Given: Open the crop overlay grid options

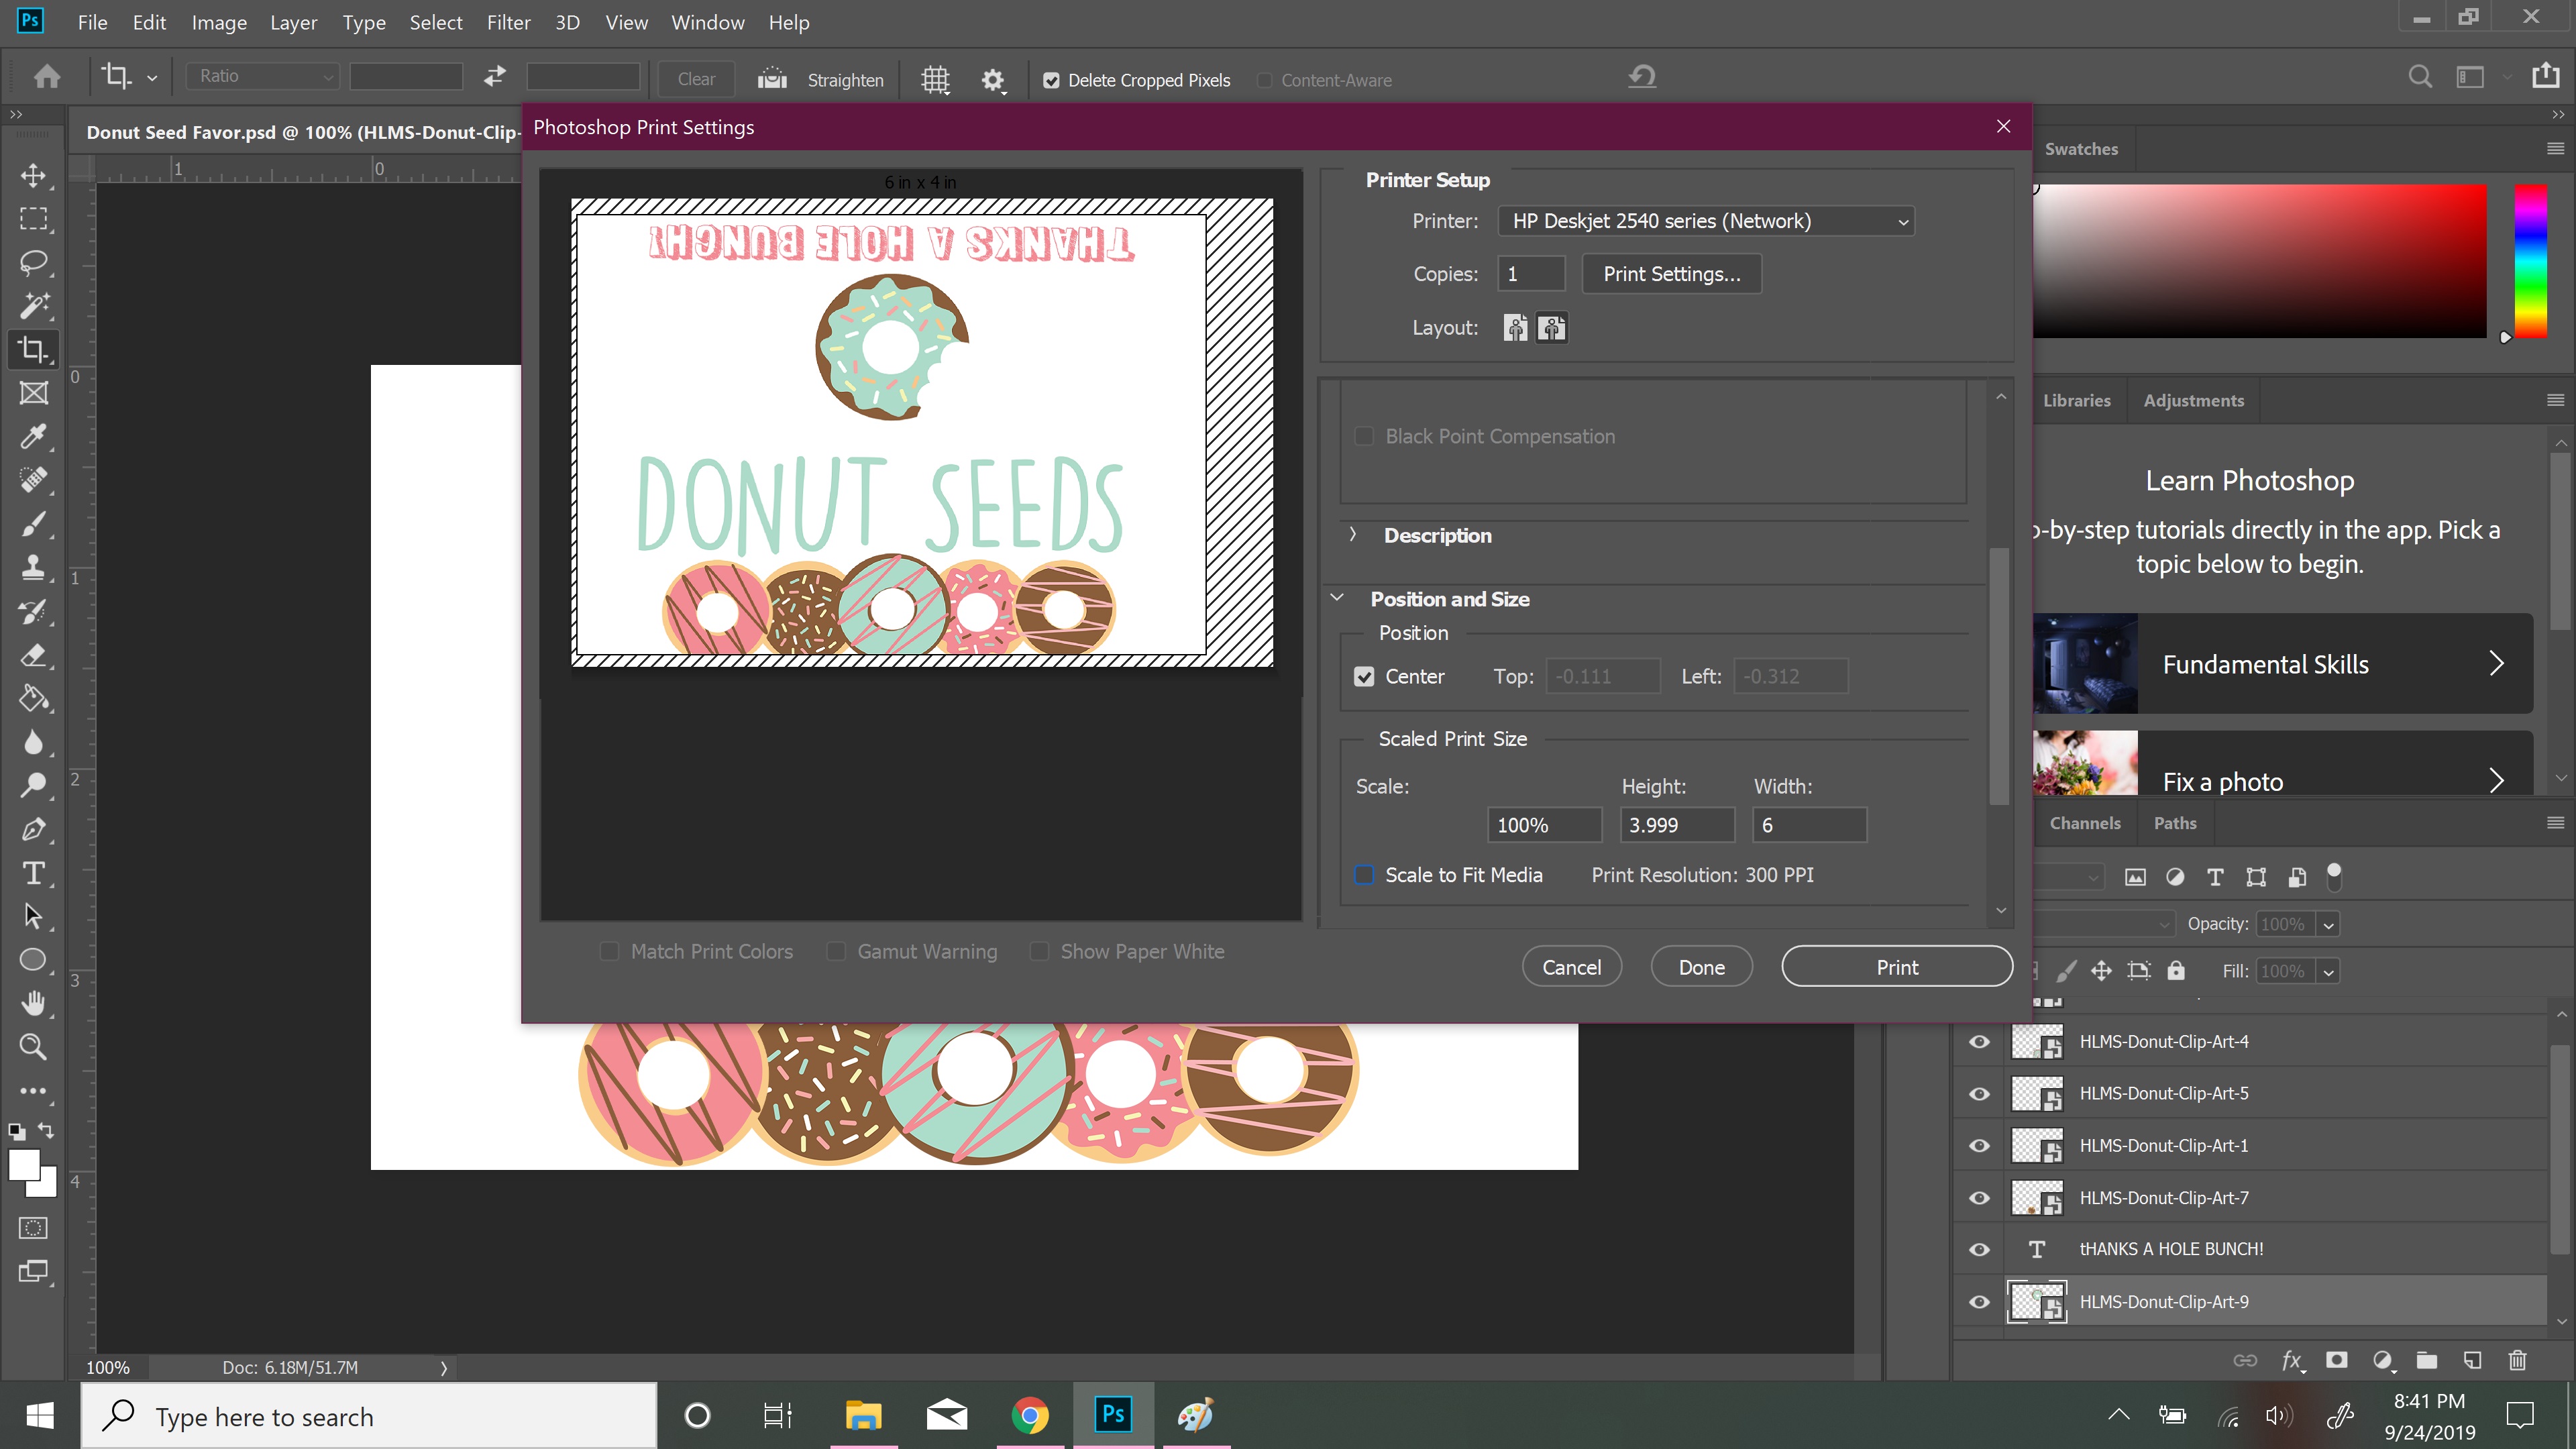Looking at the screenshot, I should click(x=935, y=79).
